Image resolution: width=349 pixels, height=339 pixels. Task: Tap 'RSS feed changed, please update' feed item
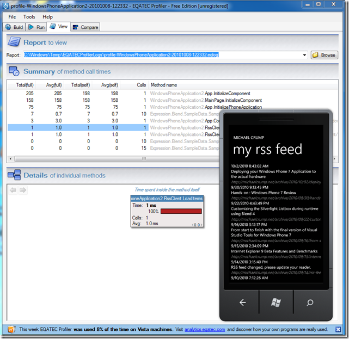(271, 267)
